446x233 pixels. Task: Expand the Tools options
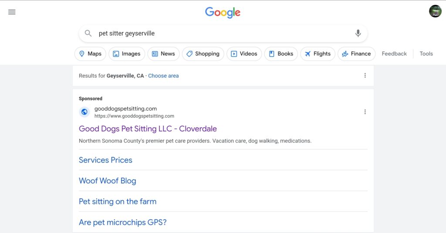(x=426, y=53)
